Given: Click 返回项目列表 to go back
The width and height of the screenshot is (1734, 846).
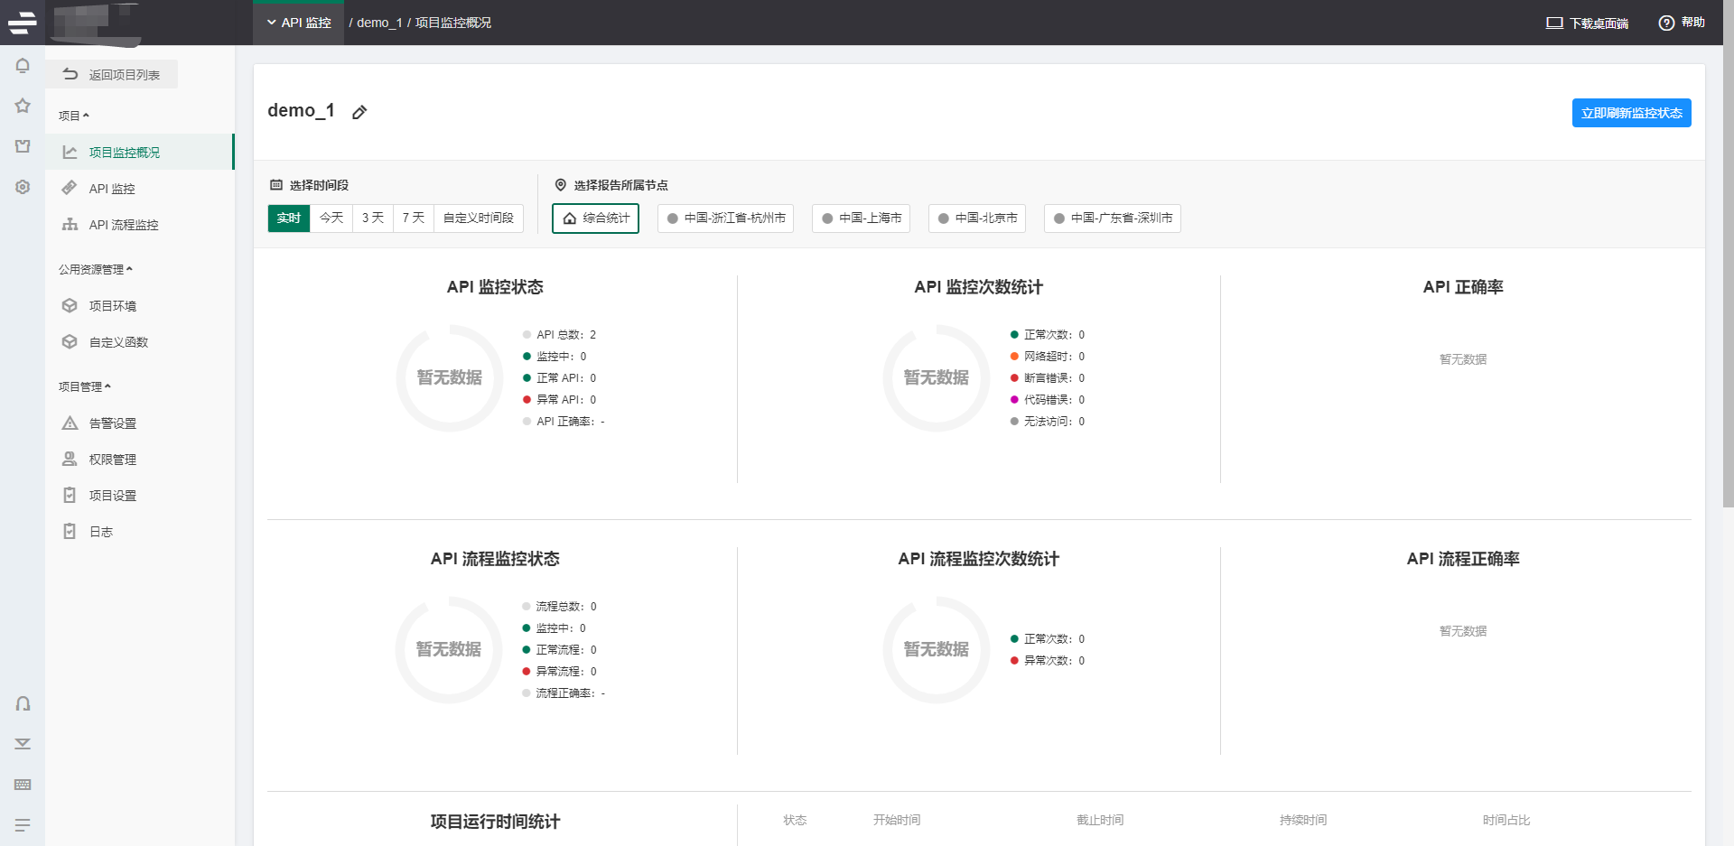Looking at the screenshot, I should 112,74.
